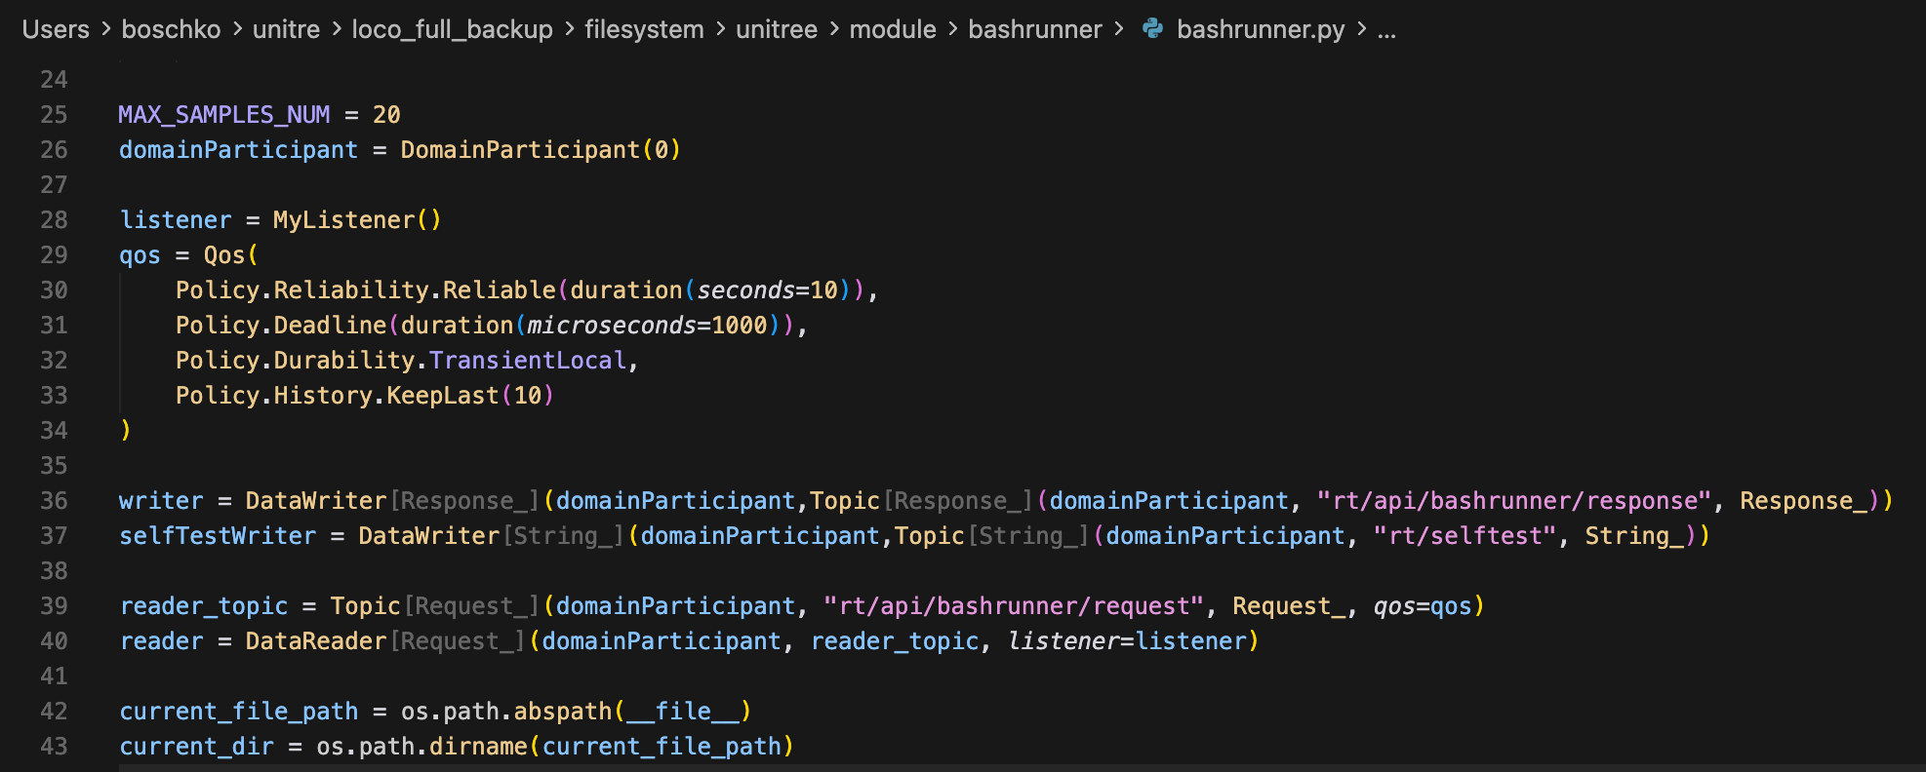
Task: Select the unitree breadcrumb segment
Action: 777,29
